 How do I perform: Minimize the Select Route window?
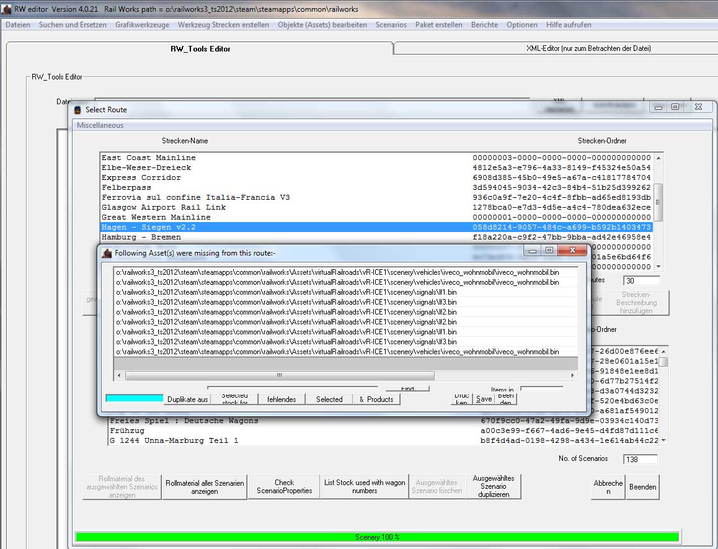pyautogui.click(x=658, y=107)
